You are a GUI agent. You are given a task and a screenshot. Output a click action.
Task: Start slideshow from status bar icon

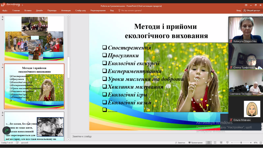click(x=227, y=143)
